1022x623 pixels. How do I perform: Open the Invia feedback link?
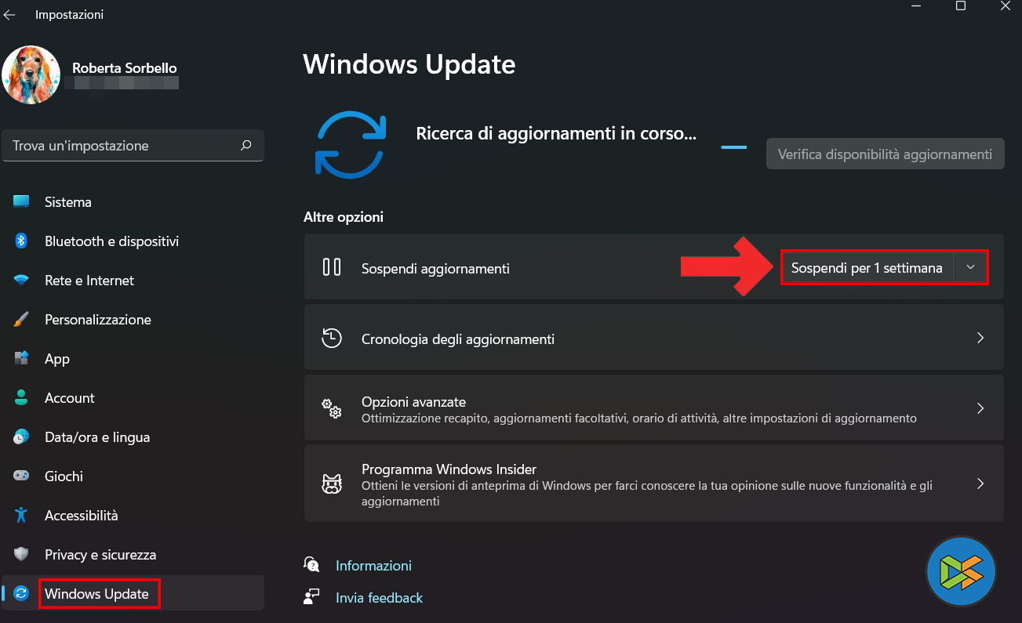[x=379, y=598]
